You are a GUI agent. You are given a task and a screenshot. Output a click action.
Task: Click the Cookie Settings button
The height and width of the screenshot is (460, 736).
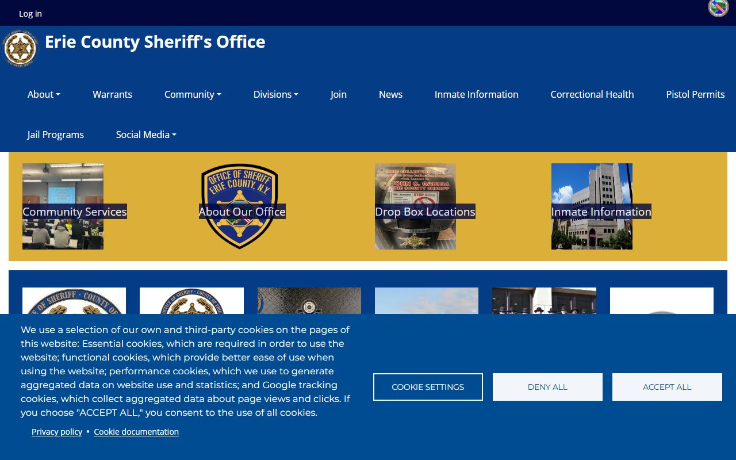tap(428, 387)
